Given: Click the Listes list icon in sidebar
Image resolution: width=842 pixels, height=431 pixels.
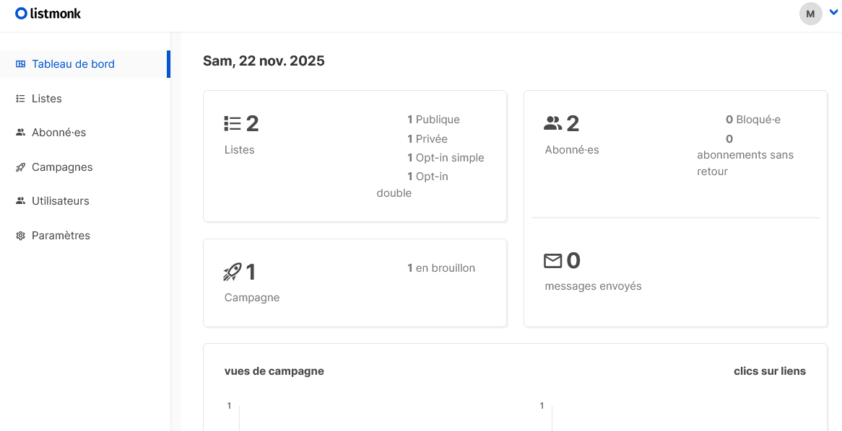Looking at the screenshot, I should tap(21, 99).
